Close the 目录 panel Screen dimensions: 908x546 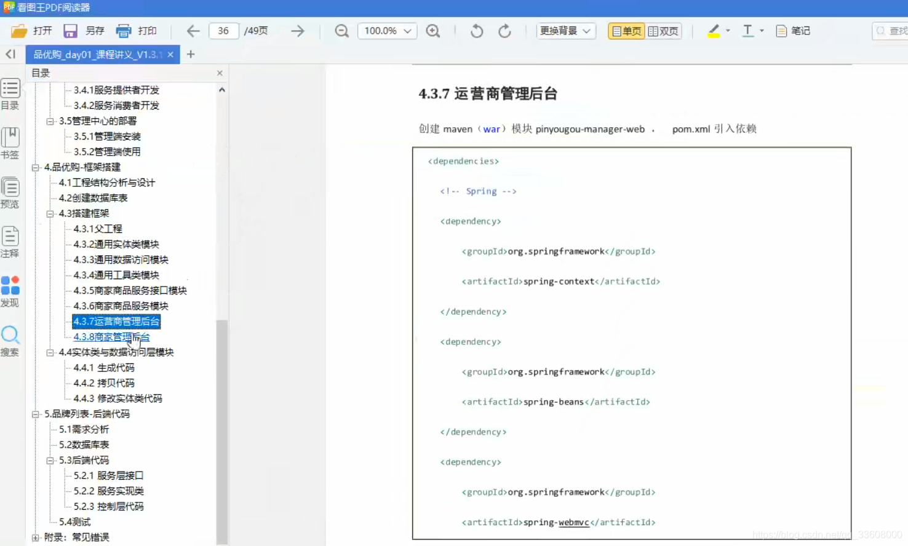[x=220, y=73]
